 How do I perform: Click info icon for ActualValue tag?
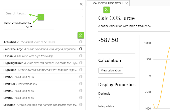81,42
